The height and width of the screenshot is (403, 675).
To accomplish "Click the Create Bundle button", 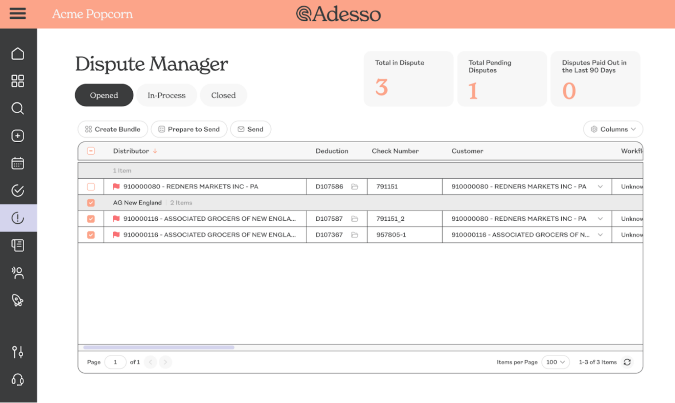I will point(113,129).
